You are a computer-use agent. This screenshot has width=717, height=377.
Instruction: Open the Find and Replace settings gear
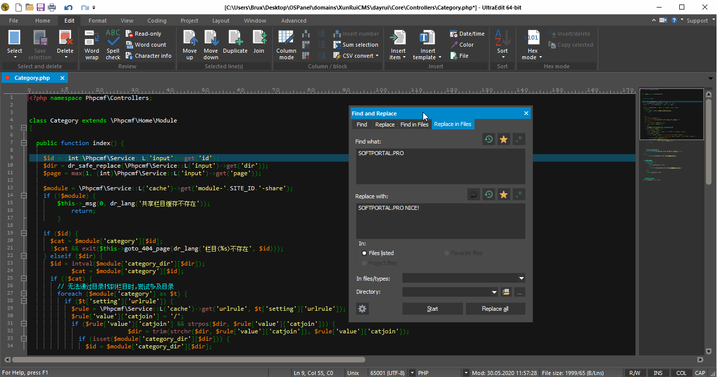[x=362, y=309]
